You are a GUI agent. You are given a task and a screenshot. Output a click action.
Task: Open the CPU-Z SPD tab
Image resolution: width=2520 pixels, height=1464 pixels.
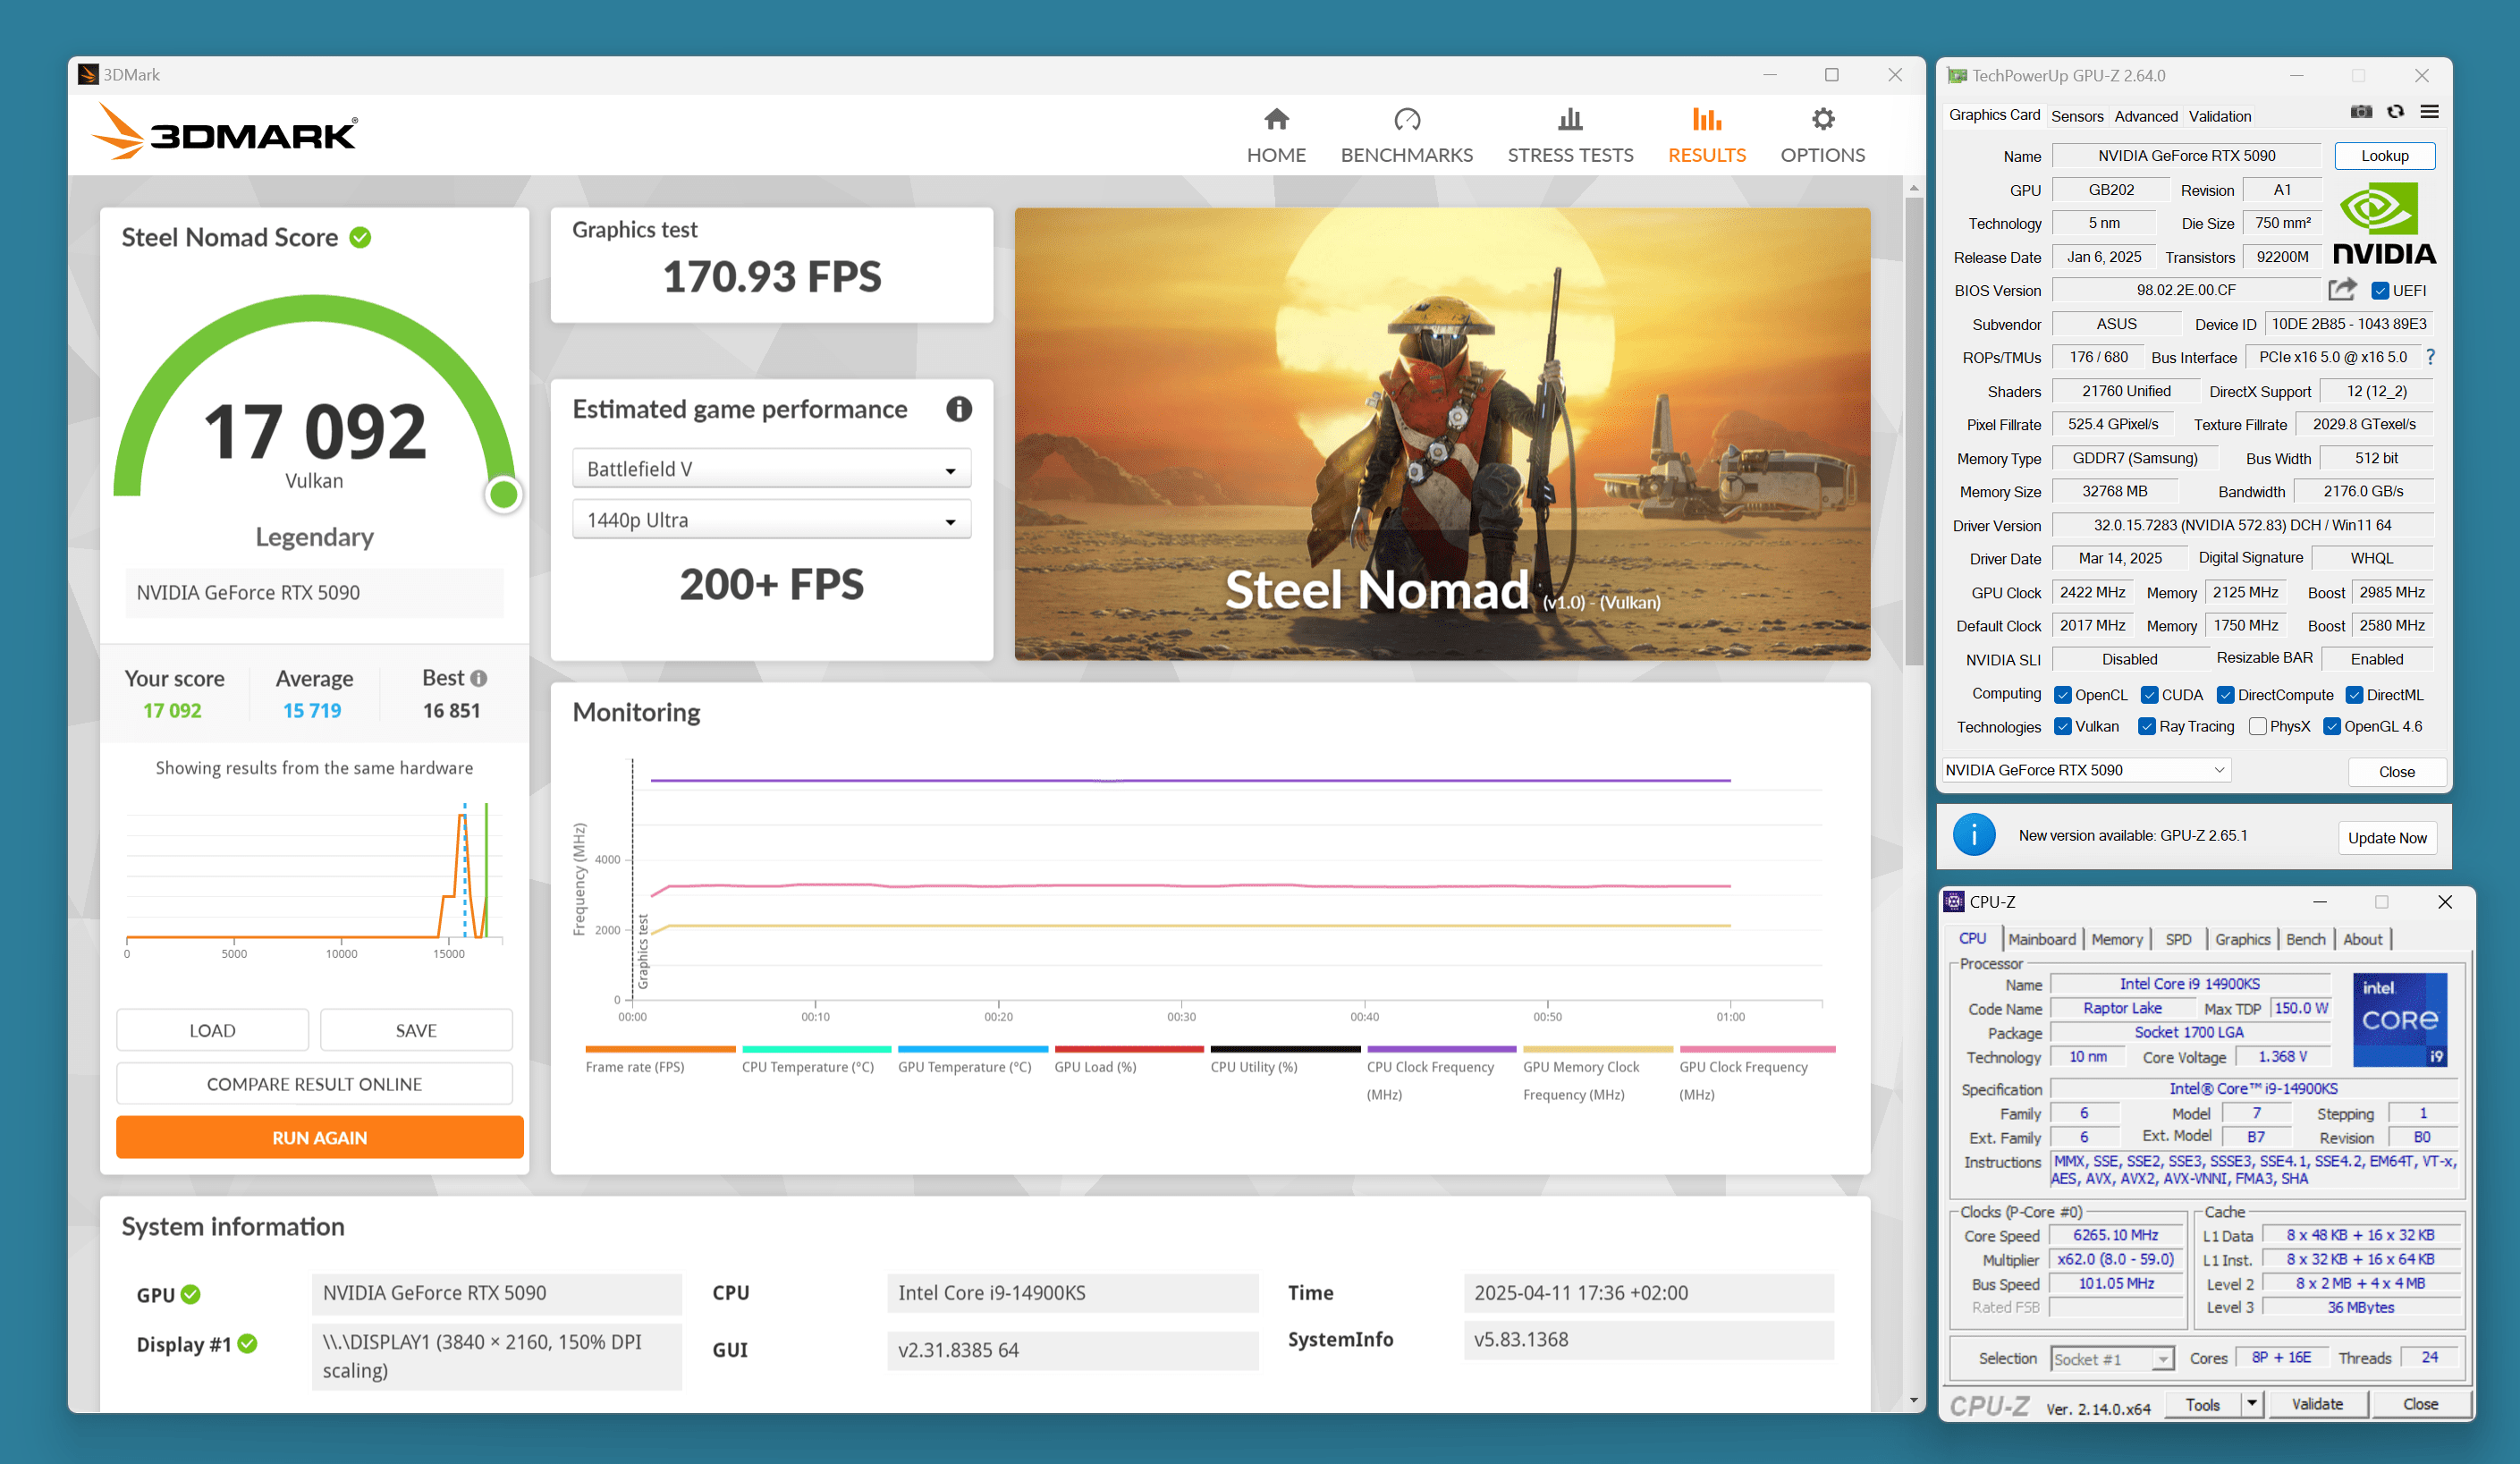click(2178, 939)
